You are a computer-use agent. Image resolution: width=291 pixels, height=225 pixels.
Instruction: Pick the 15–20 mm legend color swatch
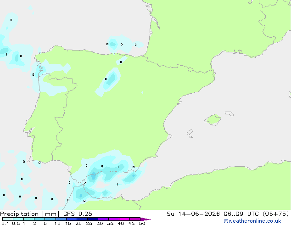click(72, 219)
